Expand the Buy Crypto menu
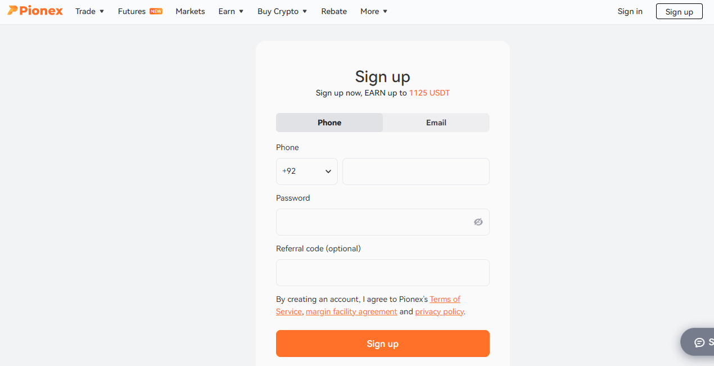The height and width of the screenshot is (366, 714). 282,11
